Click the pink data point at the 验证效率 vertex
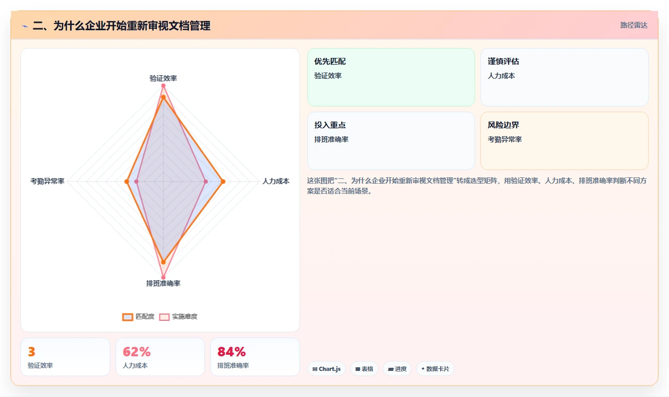The image size is (669, 397). coord(163,86)
